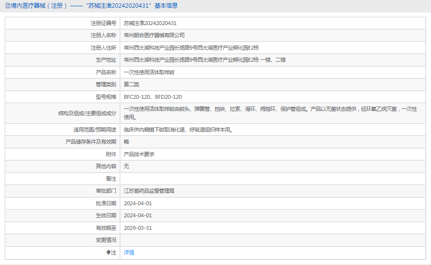431x265 pixels.
Task: Click the 其他内容 label
Action: pyautogui.click(x=106, y=166)
